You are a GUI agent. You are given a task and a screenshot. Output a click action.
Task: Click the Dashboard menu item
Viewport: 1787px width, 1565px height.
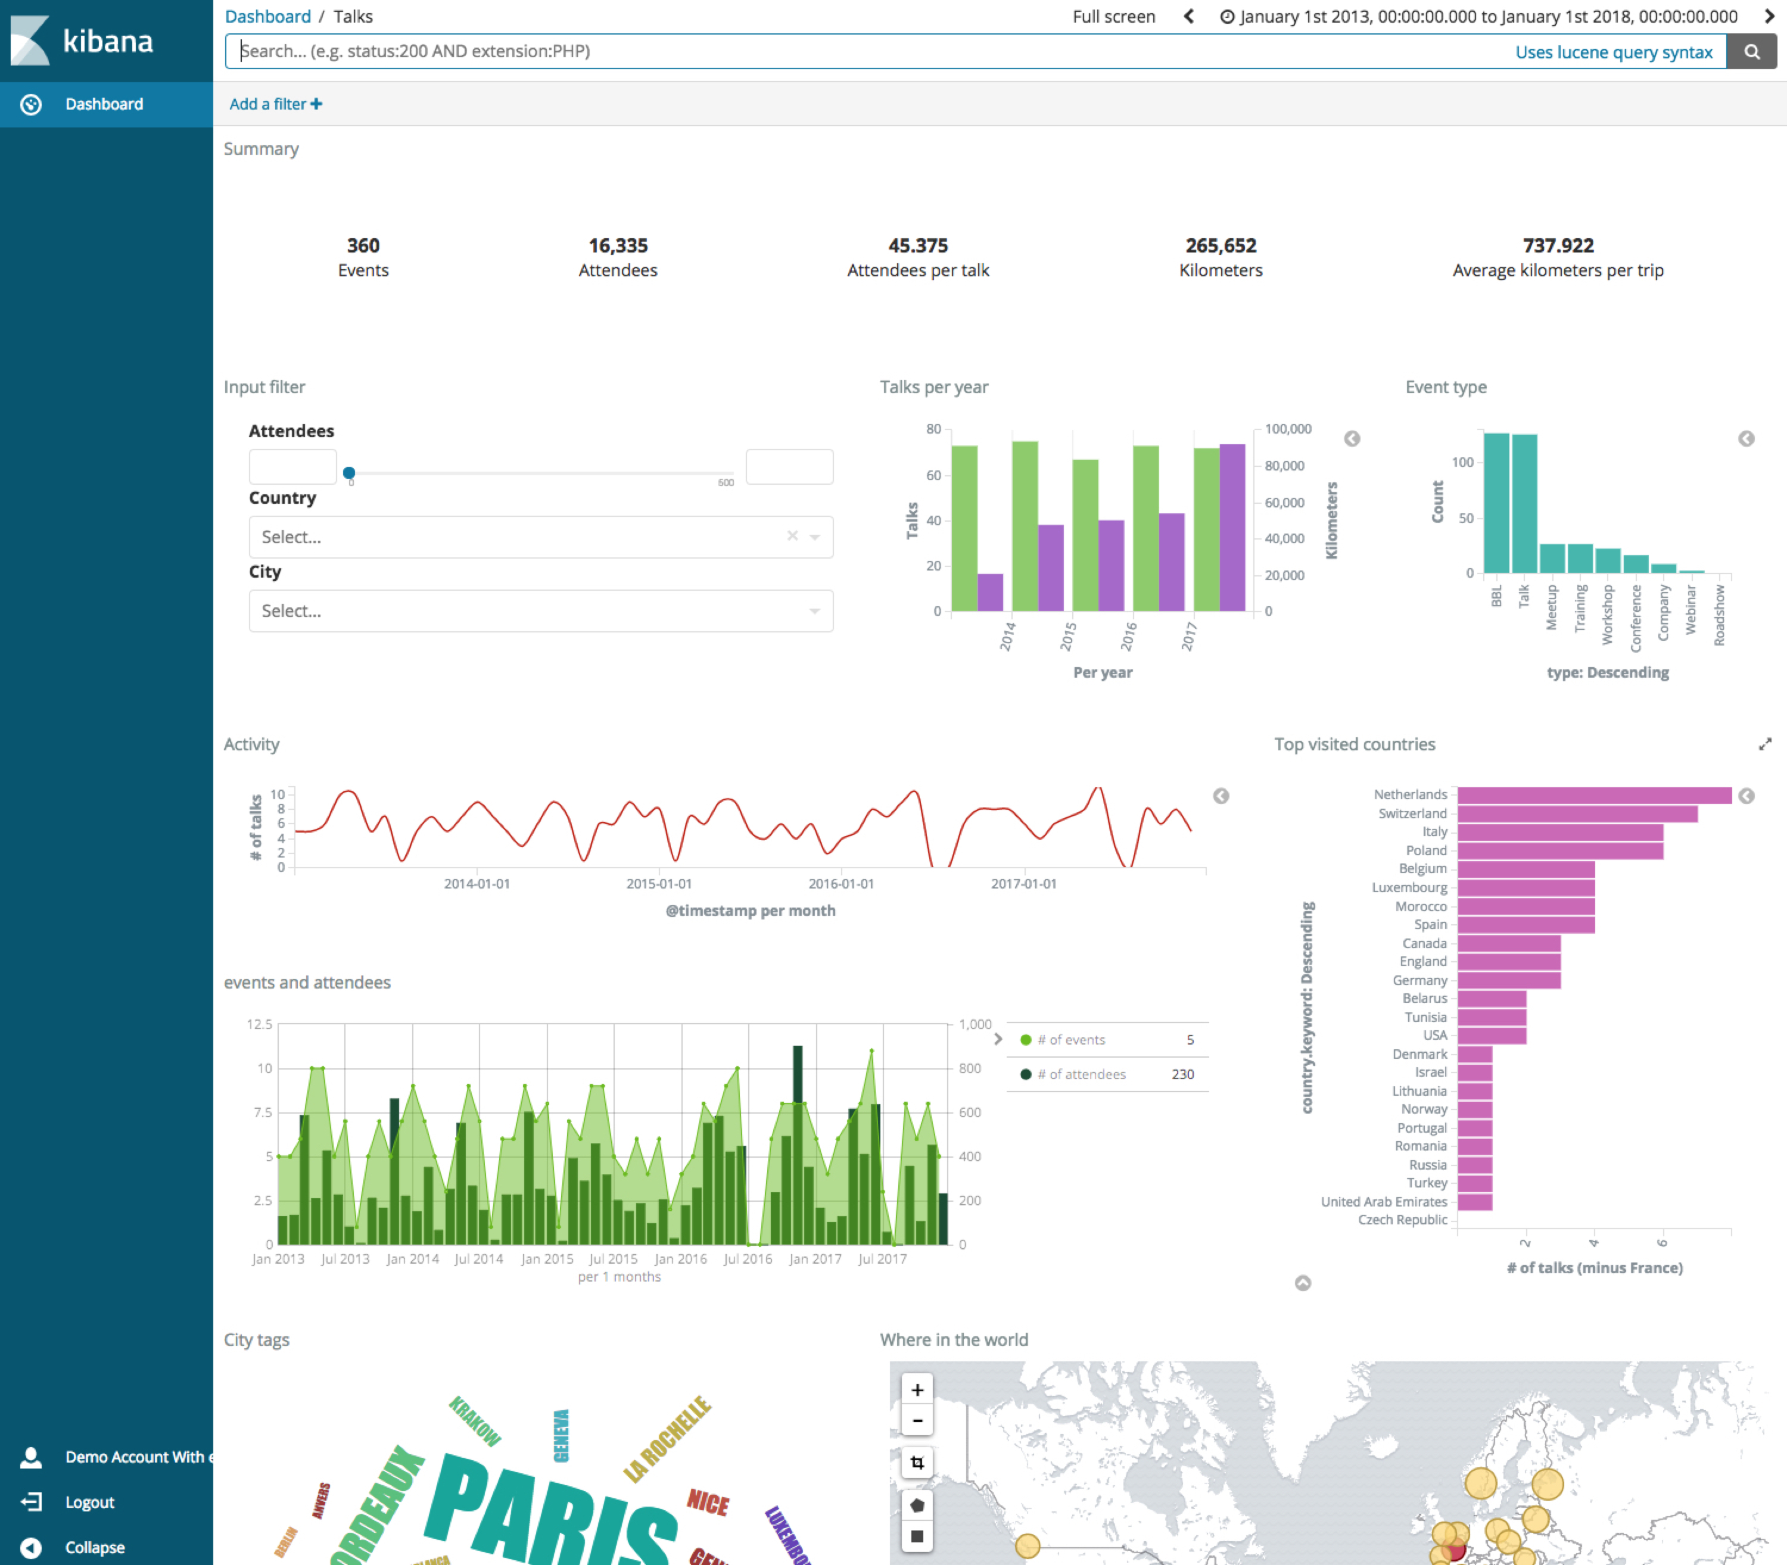[x=102, y=102]
